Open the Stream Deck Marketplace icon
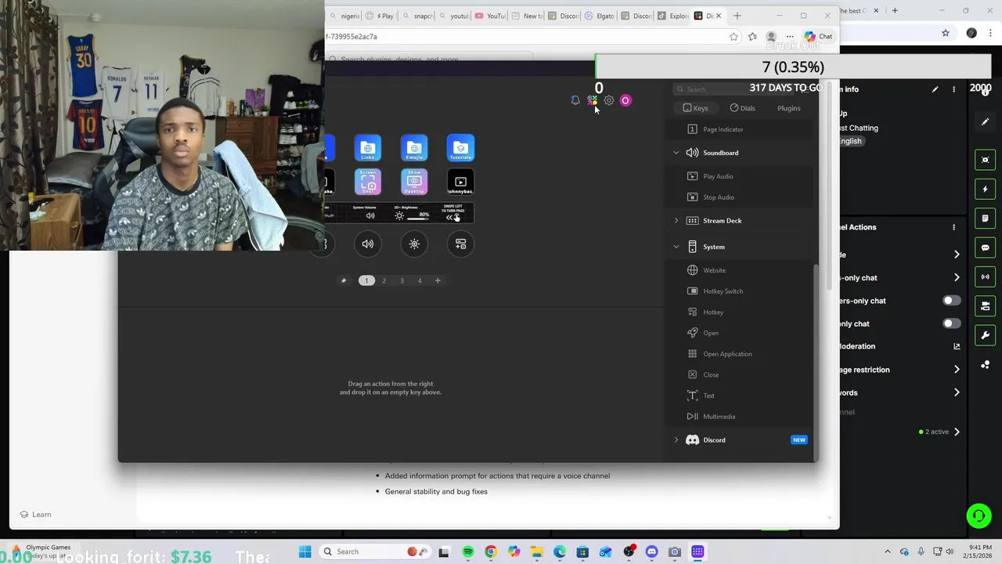Image resolution: width=1002 pixels, height=564 pixels. tap(593, 100)
